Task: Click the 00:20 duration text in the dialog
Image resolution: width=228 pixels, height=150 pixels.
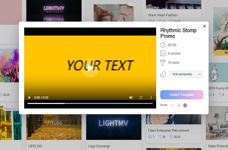Action: point(172,45)
